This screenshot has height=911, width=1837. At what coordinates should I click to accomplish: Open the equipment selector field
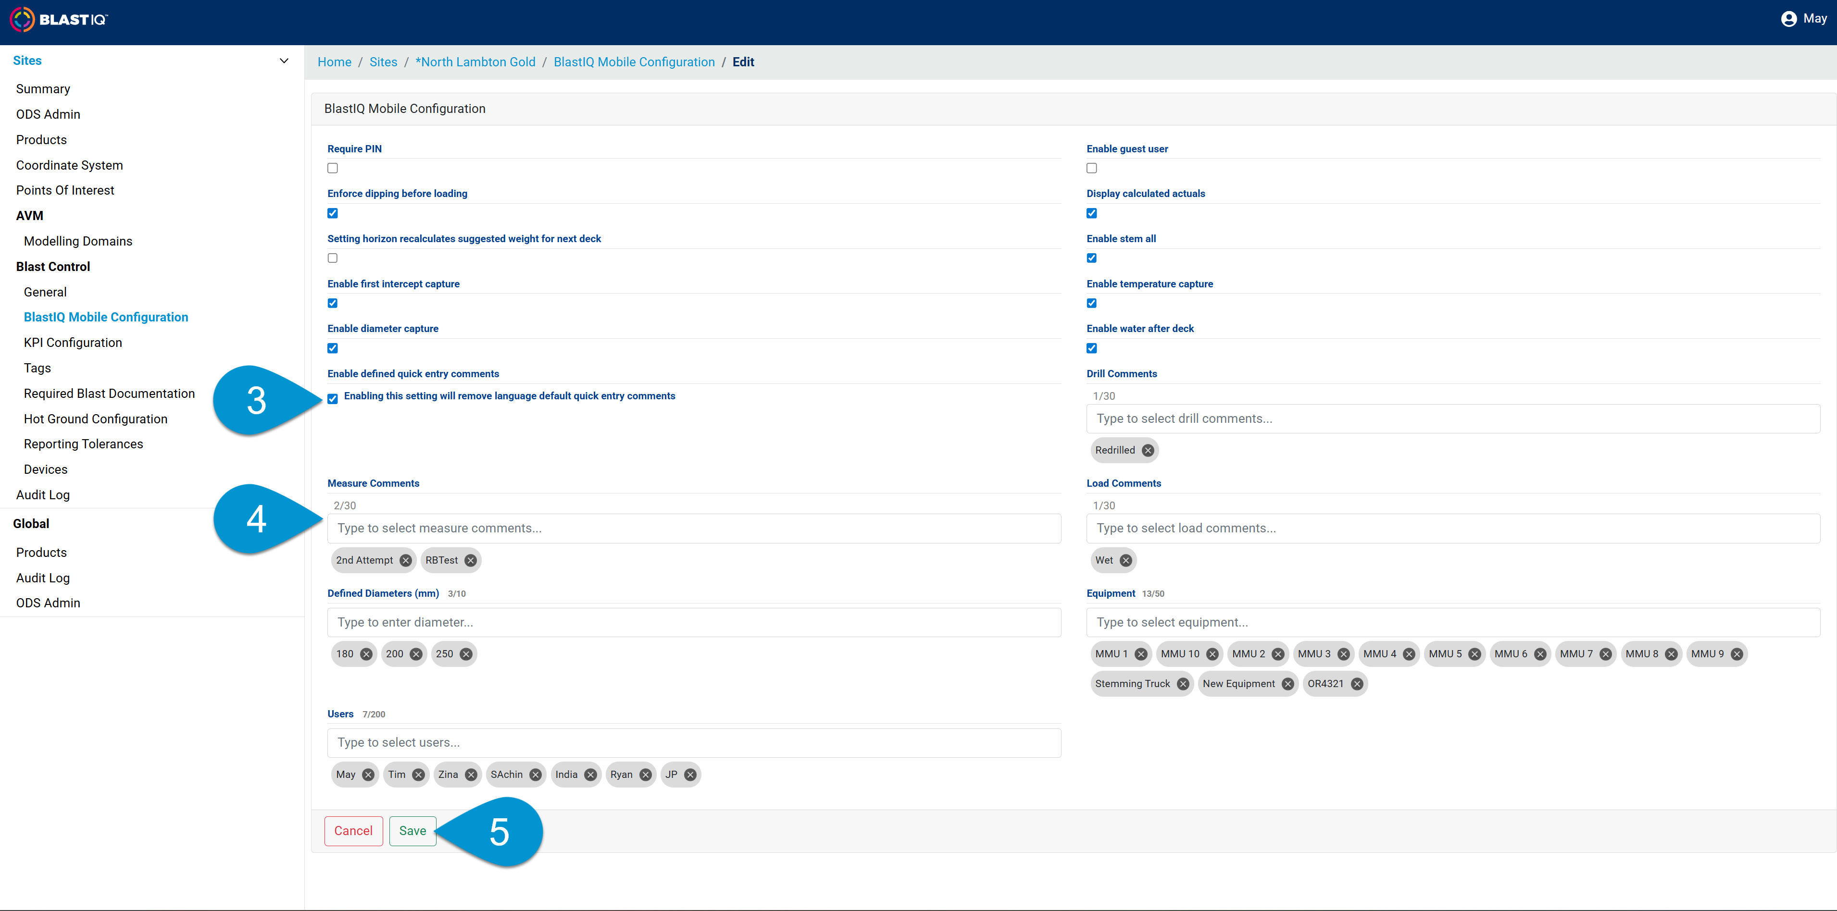click(x=1452, y=623)
